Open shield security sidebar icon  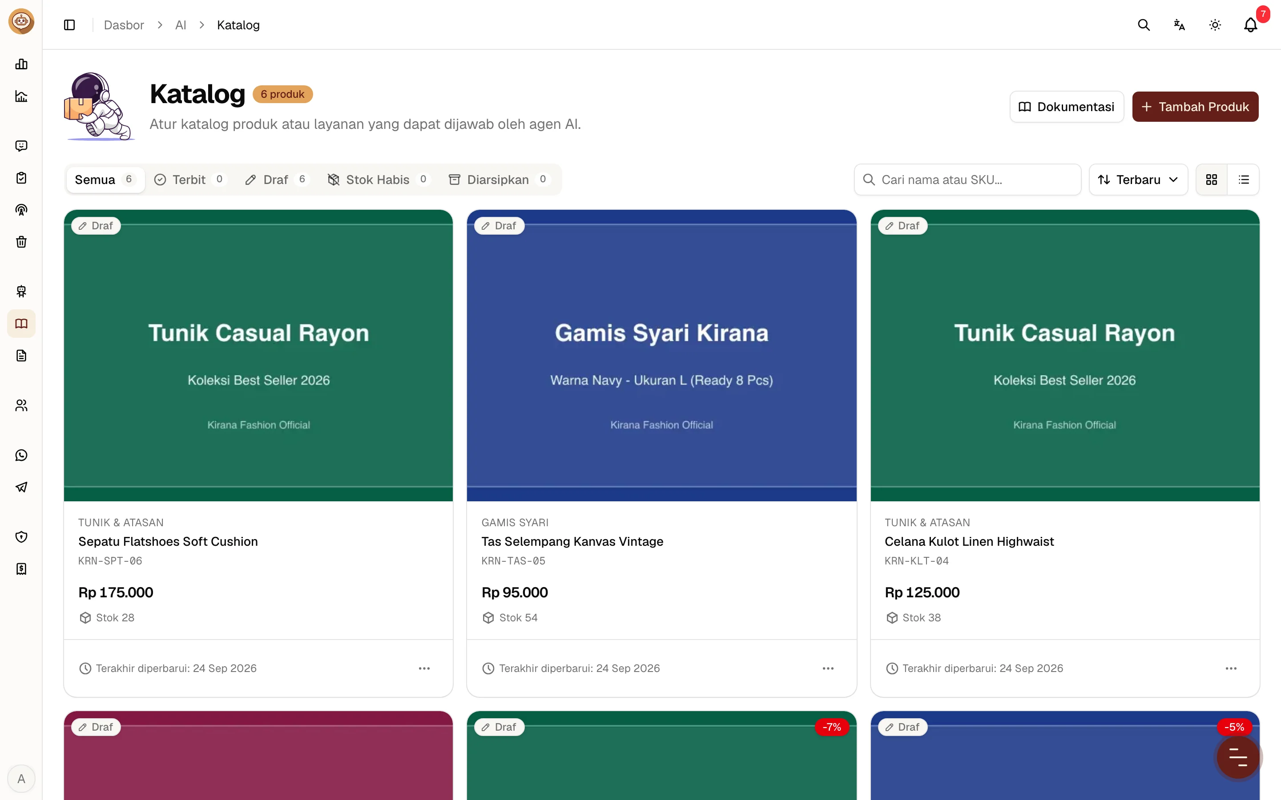tap(21, 537)
